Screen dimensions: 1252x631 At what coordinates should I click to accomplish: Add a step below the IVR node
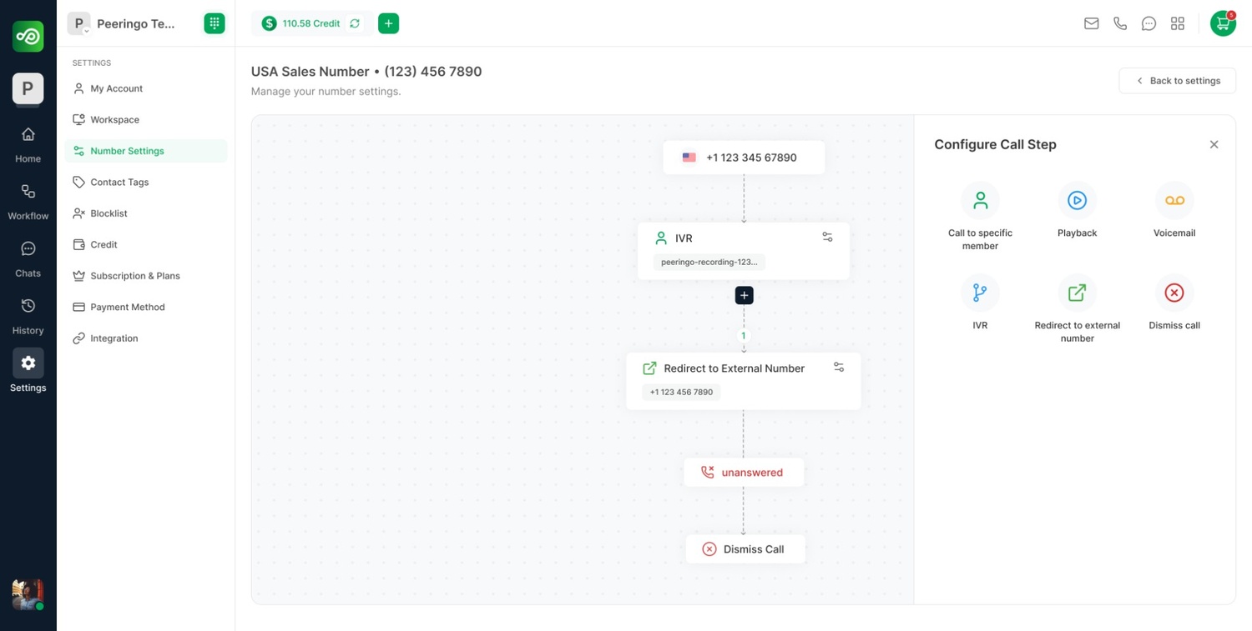pyautogui.click(x=744, y=295)
